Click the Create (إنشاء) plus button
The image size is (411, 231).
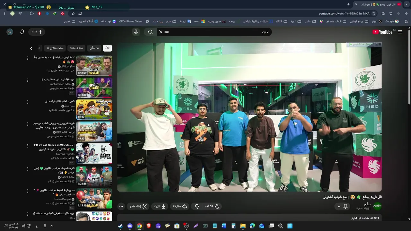pyautogui.click(x=37, y=32)
